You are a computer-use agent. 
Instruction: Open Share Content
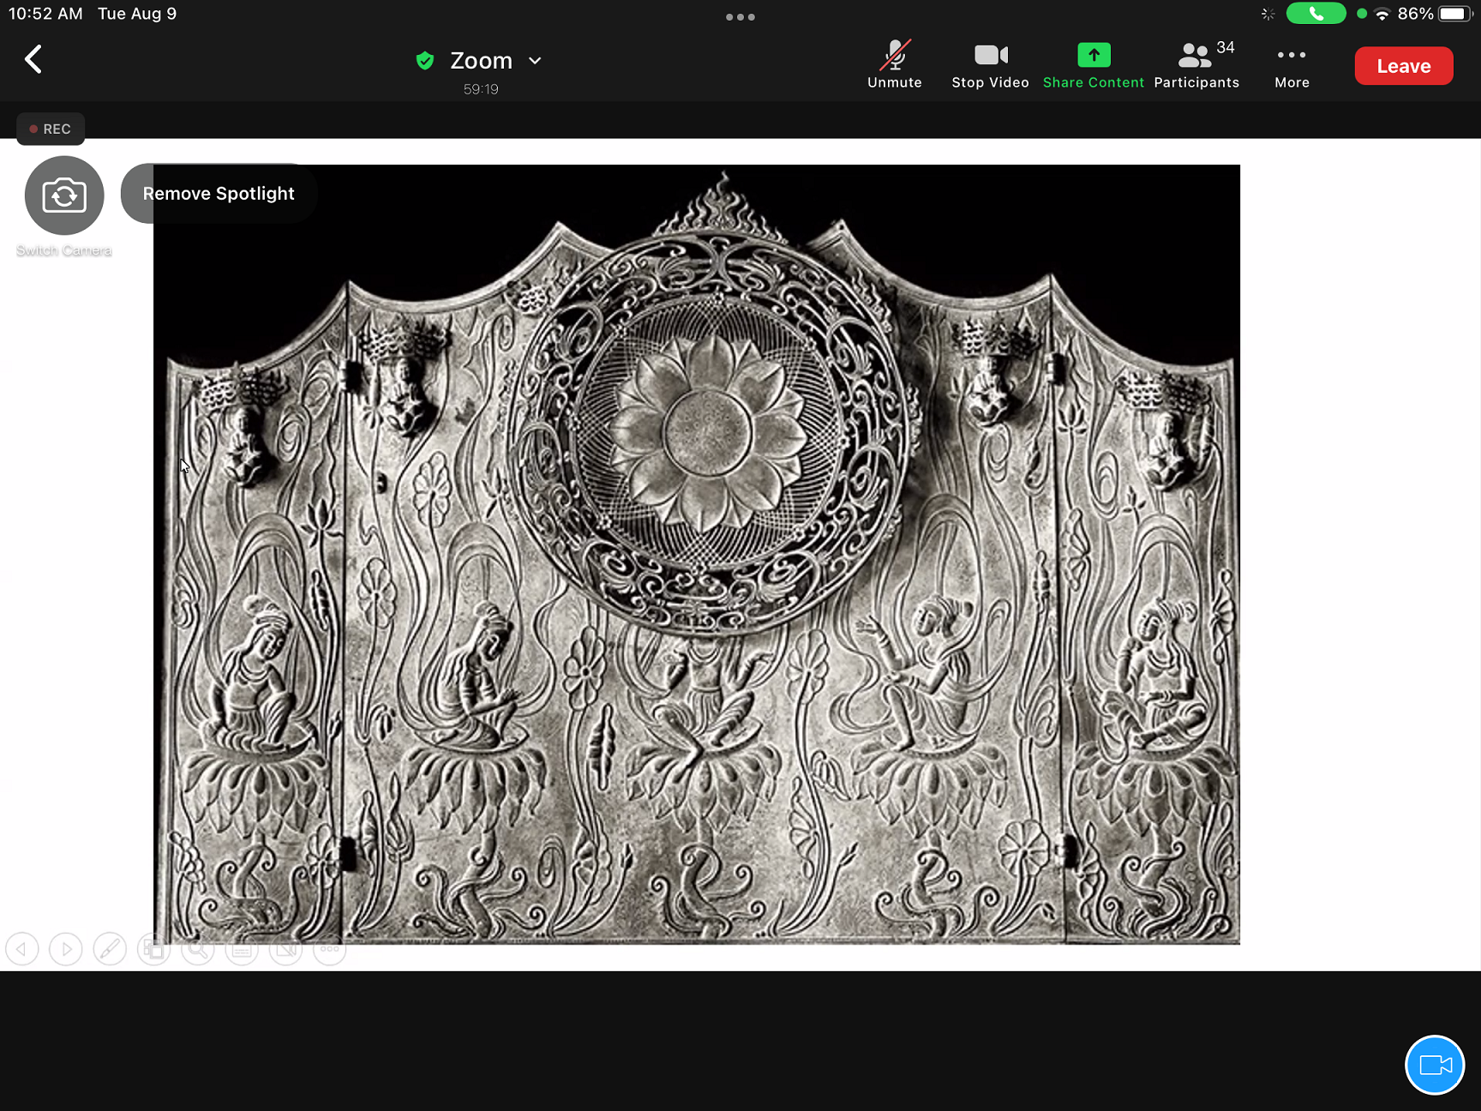[x=1094, y=65]
